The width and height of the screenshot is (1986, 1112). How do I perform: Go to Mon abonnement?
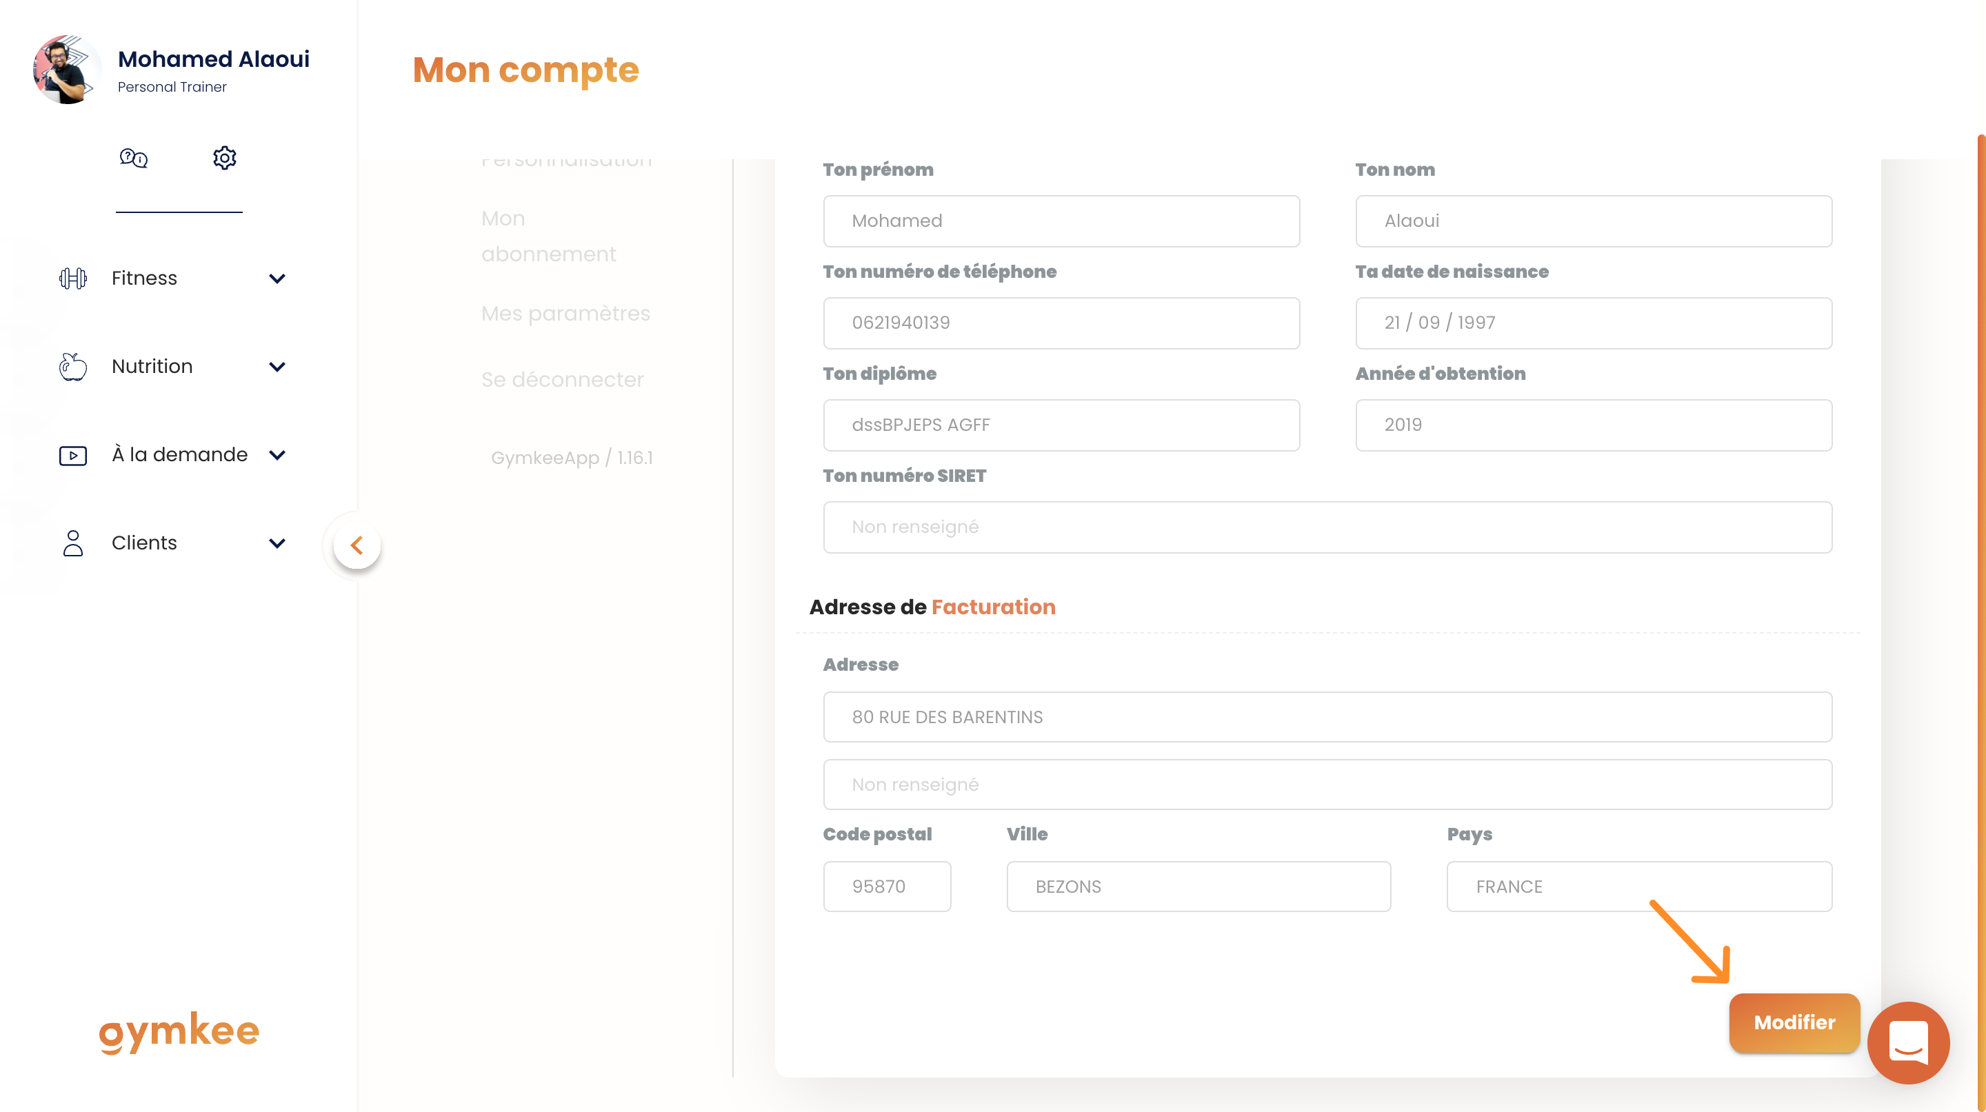548,236
